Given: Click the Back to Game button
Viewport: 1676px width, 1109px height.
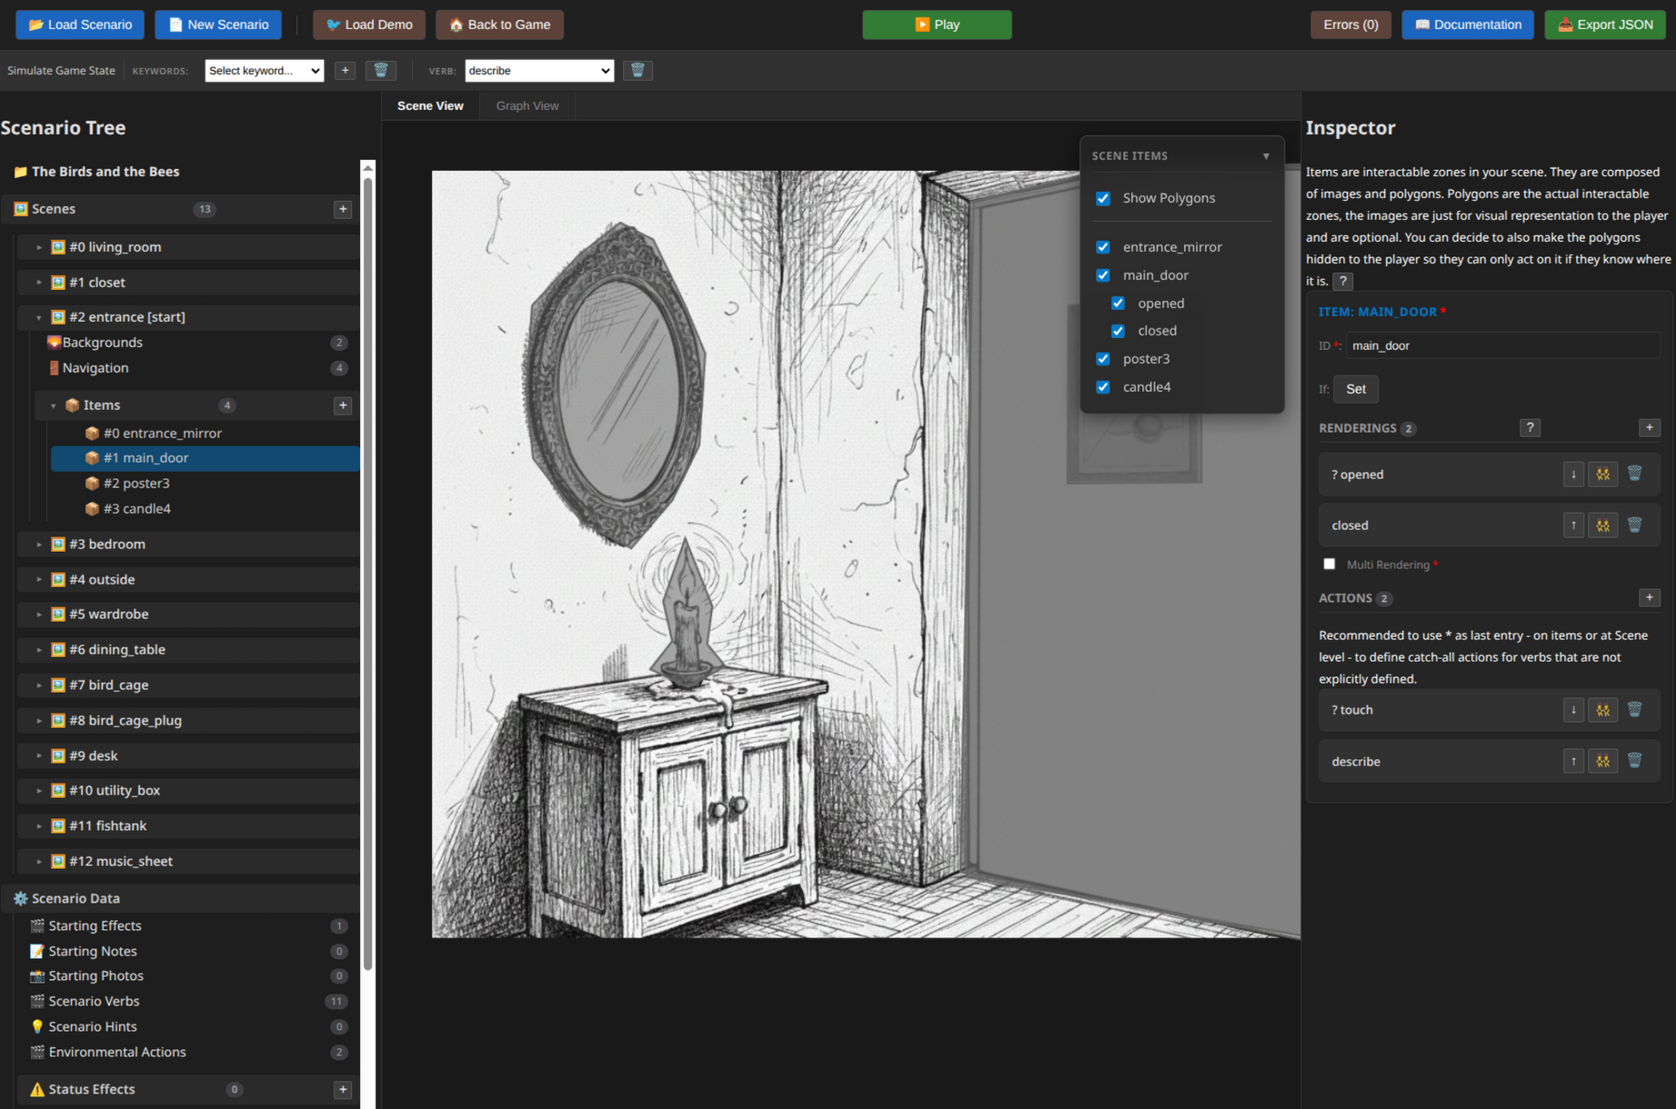Looking at the screenshot, I should (499, 25).
